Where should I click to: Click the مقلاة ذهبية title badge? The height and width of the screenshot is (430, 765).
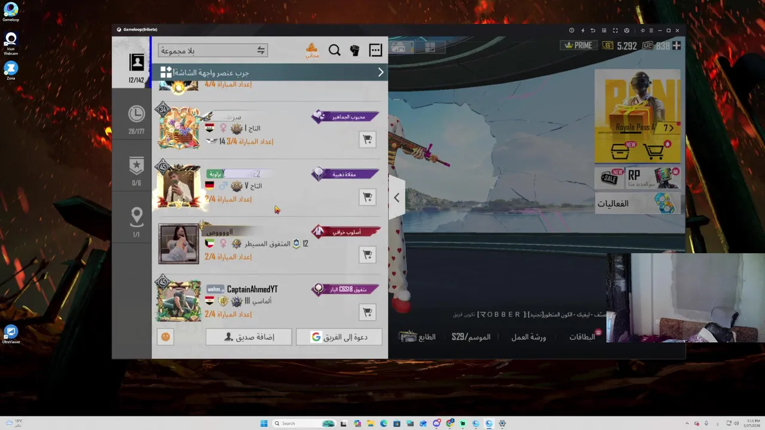(345, 174)
